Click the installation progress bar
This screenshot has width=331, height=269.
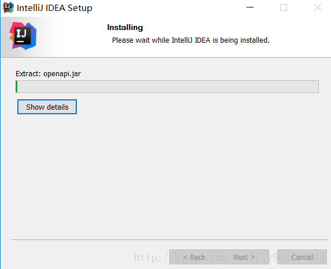pos(167,87)
